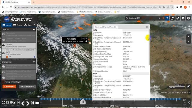Click the info icon beside Satellite Aqua
192x108 pixels.
click(x=94, y=64)
